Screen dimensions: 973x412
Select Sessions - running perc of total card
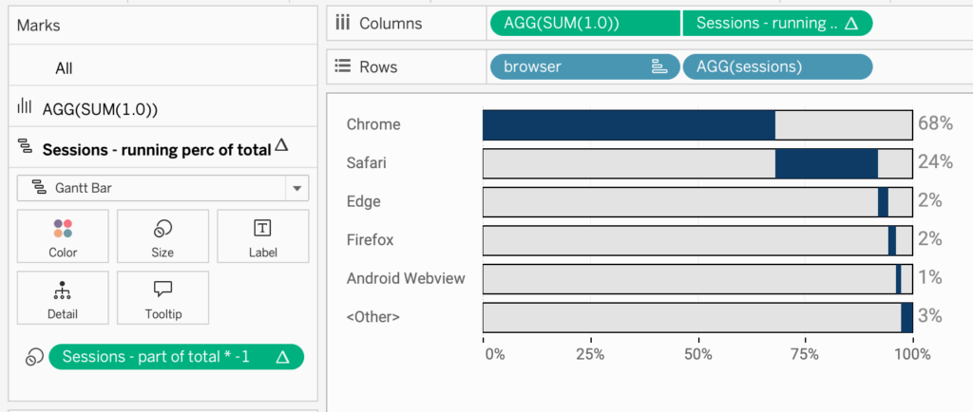coord(162,148)
